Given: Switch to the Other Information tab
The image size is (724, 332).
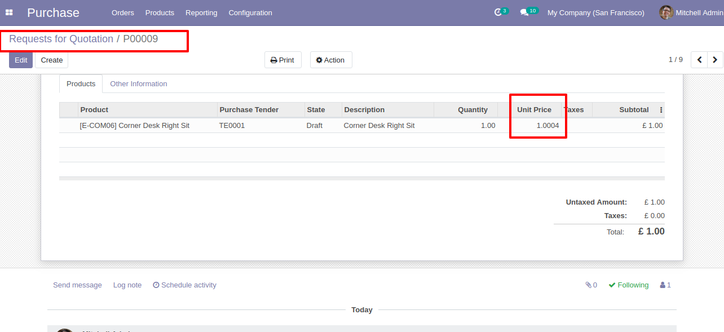Looking at the screenshot, I should point(138,83).
